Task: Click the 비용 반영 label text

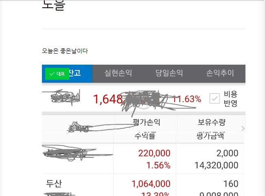Action: (230, 98)
